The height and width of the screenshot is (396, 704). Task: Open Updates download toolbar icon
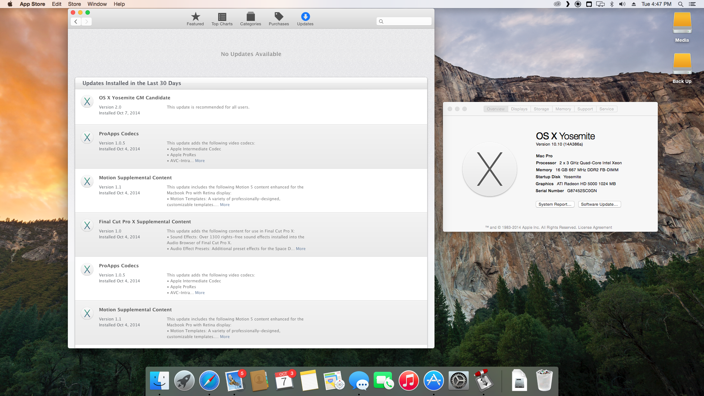coord(305,19)
